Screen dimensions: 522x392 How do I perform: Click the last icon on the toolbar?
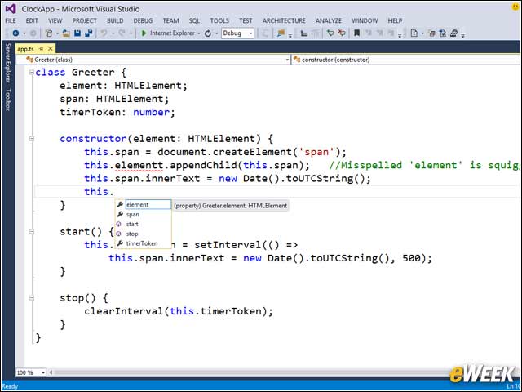coord(453,33)
